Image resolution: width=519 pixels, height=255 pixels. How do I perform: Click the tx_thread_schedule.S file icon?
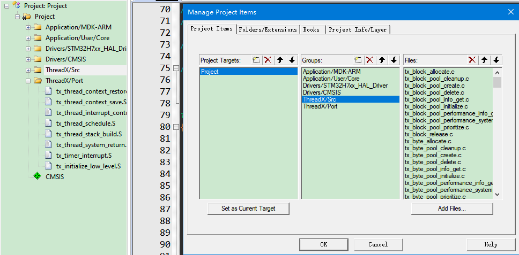[48, 123]
